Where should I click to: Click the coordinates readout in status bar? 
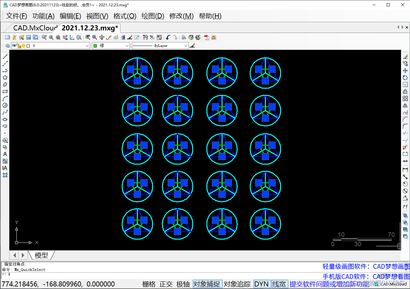click(58, 284)
